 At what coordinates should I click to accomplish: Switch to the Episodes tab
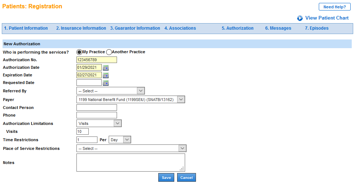pyautogui.click(x=317, y=28)
